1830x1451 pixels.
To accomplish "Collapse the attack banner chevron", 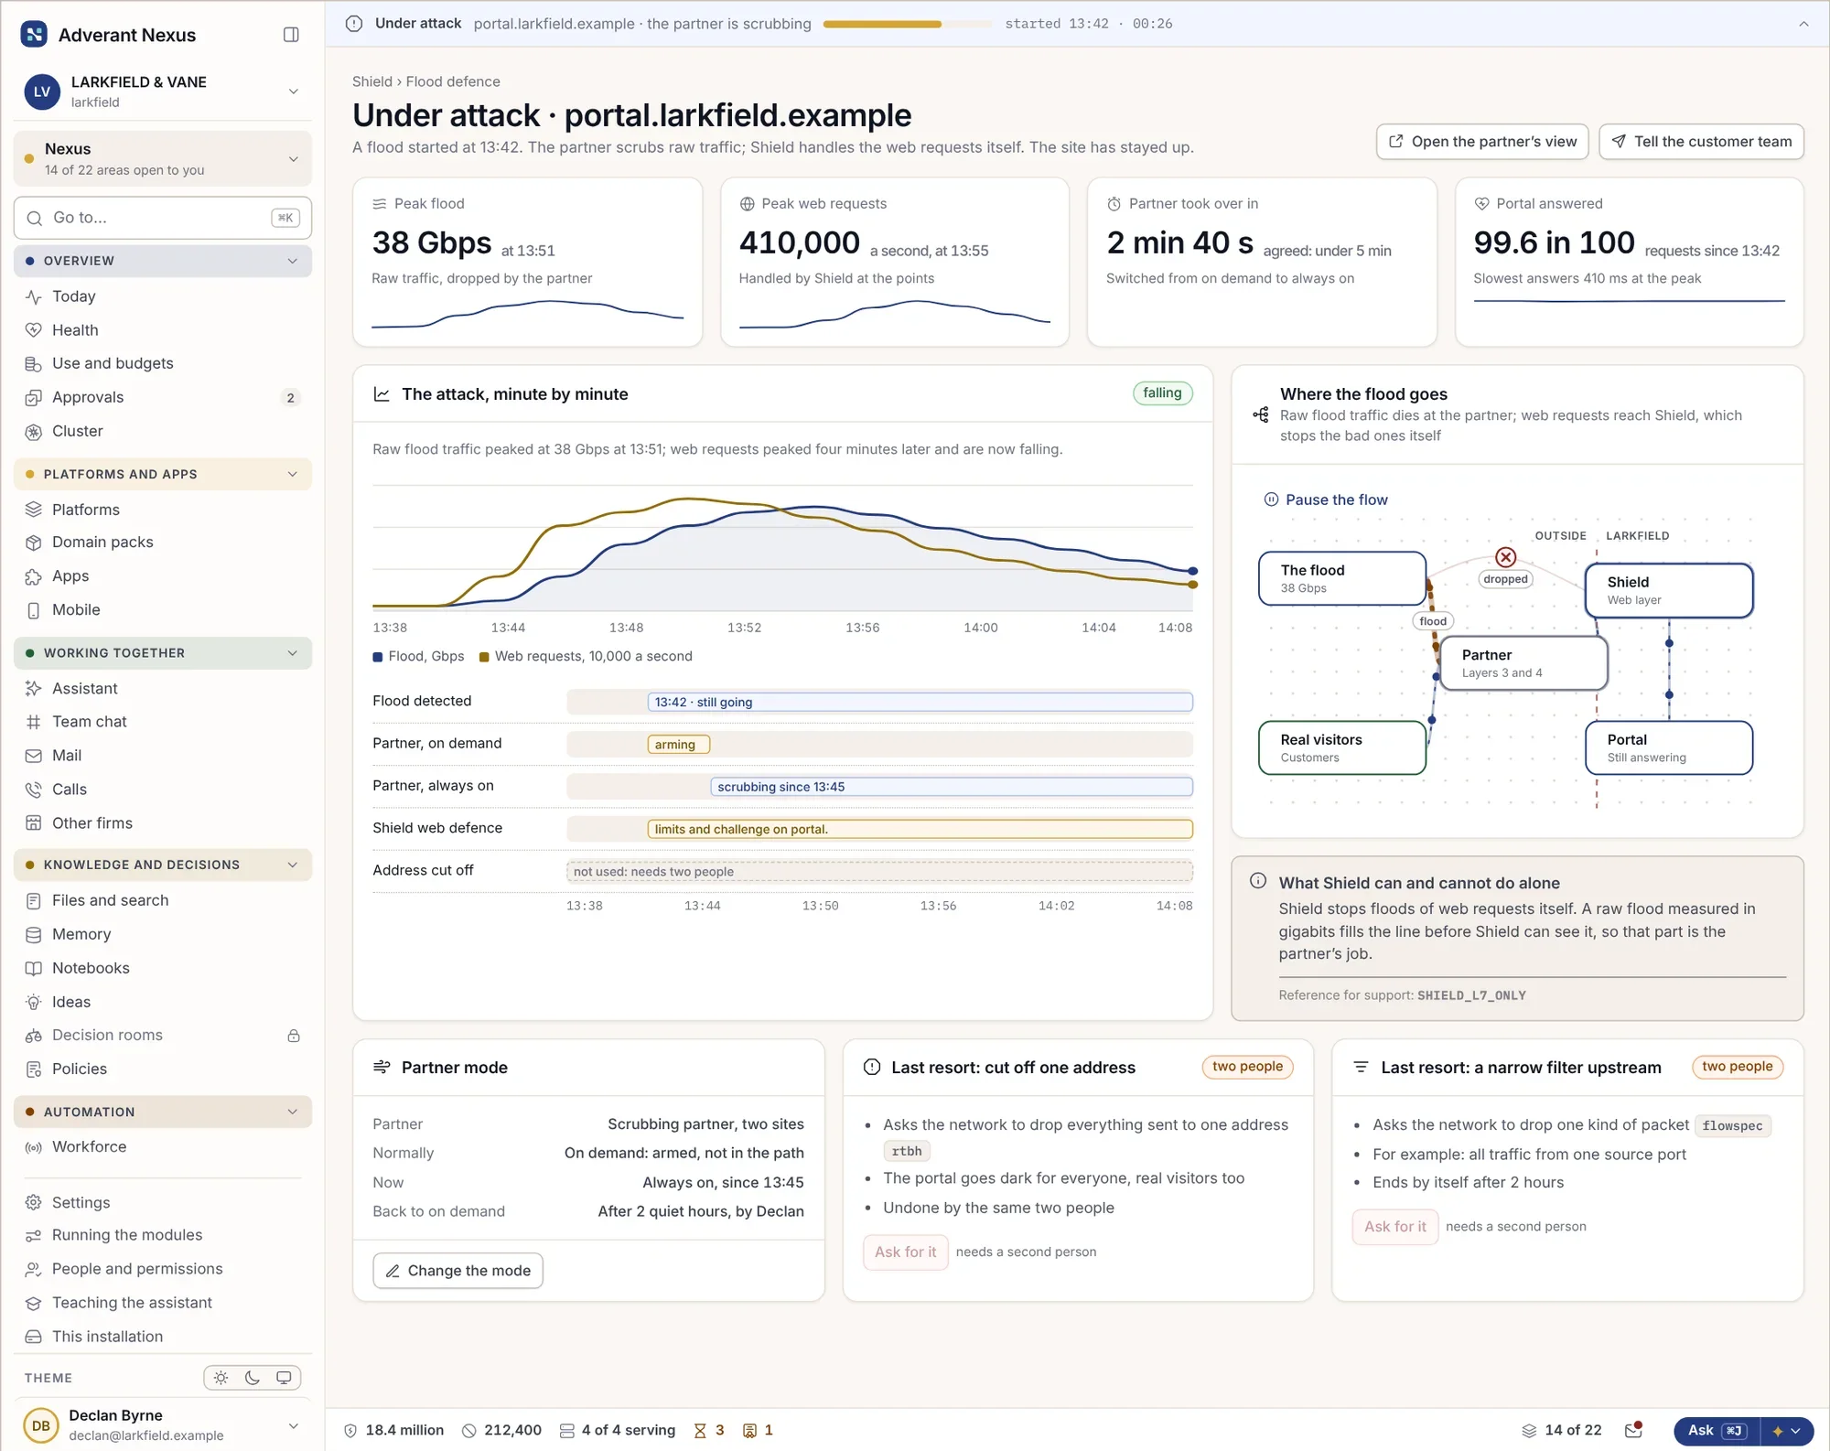I will click(x=1803, y=24).
